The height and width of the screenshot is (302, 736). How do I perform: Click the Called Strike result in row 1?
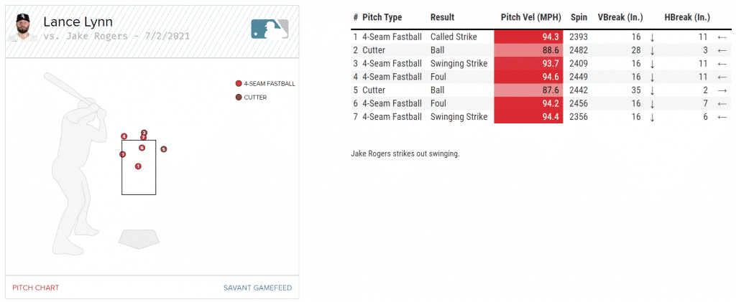tap(454, 37)
